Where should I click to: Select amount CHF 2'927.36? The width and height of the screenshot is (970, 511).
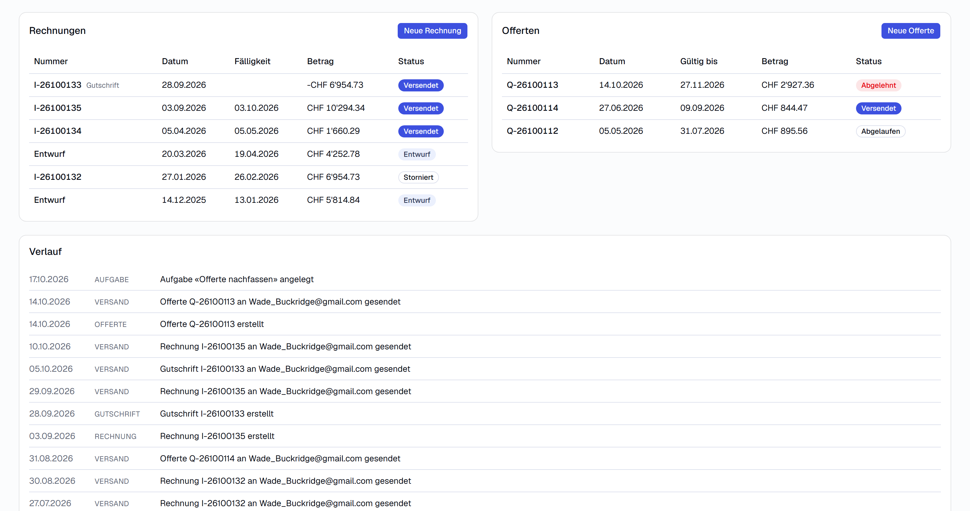click(788, 85)
